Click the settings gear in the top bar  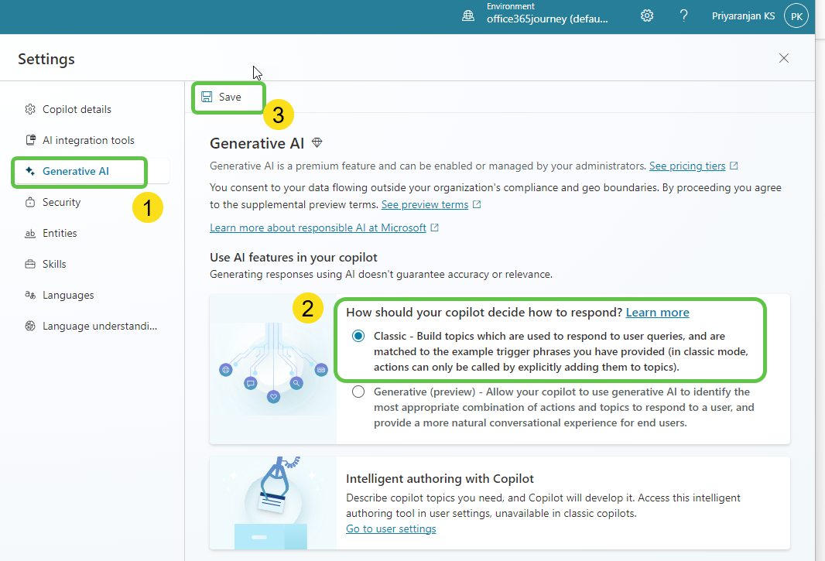click(x=647, y=15)
